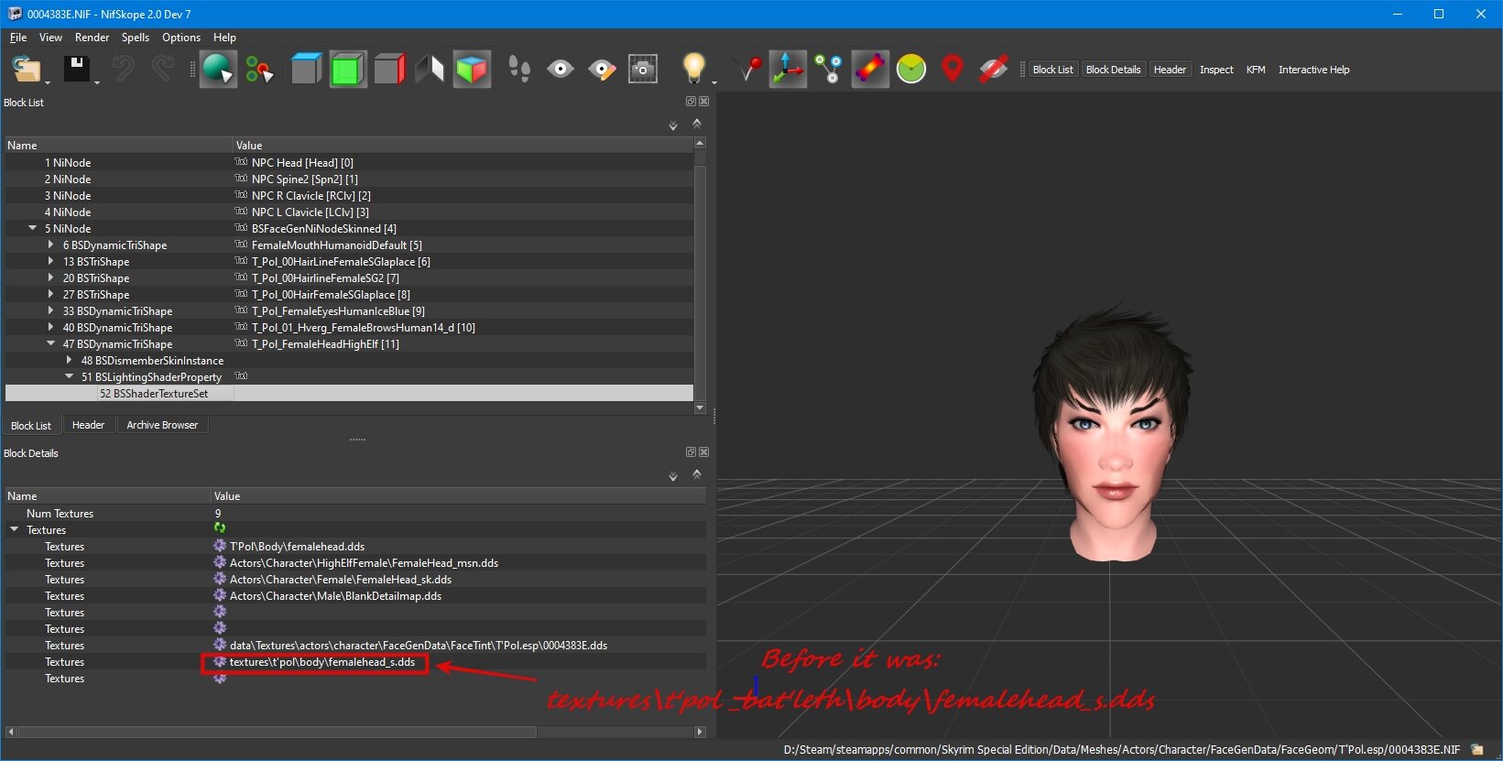Switch to Side view red cube
Image resolution: width=1503 pixels, height=761 pixels.
[x=389, y=69]
